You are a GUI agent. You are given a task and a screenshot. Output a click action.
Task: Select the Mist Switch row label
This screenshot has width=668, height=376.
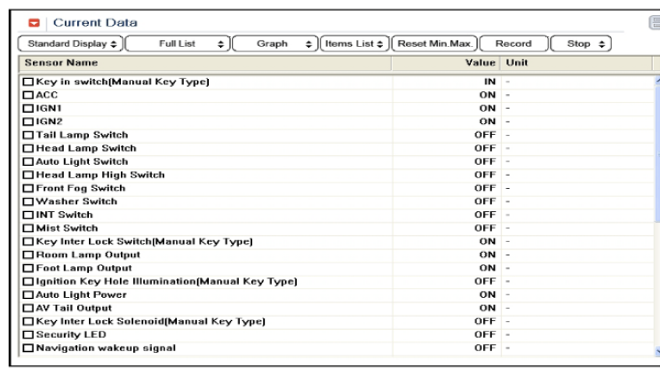[x=68, y=228]
